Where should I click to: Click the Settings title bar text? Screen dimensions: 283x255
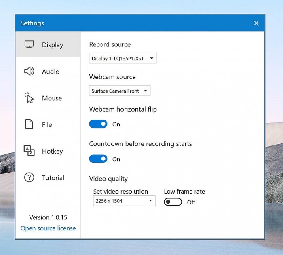pyautogui.click(x=32, y=23)
